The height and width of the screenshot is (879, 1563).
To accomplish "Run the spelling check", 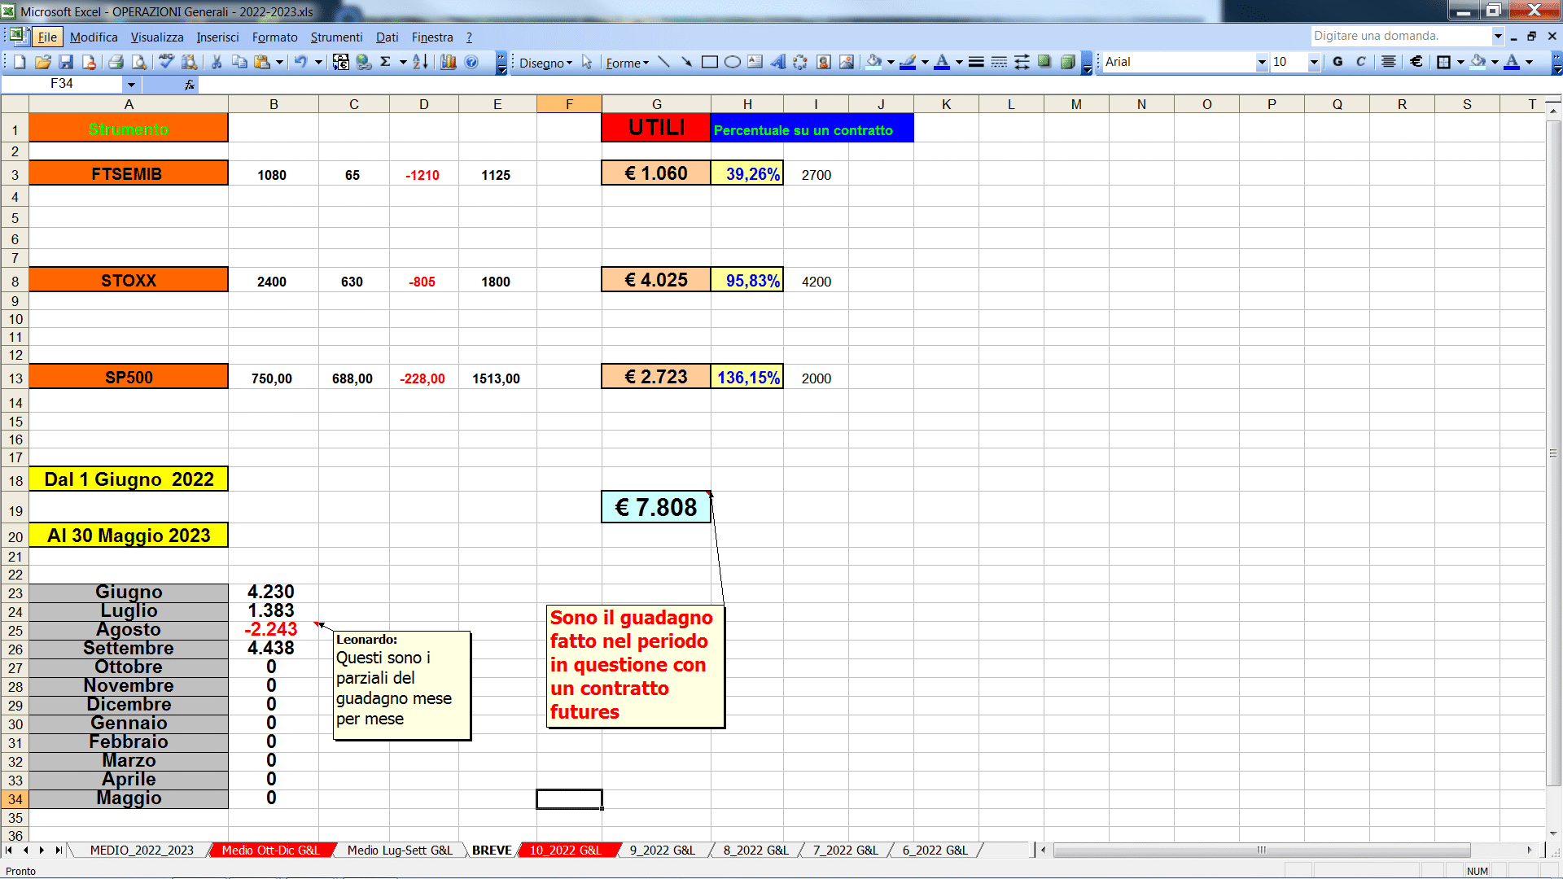I will point(167,62).
